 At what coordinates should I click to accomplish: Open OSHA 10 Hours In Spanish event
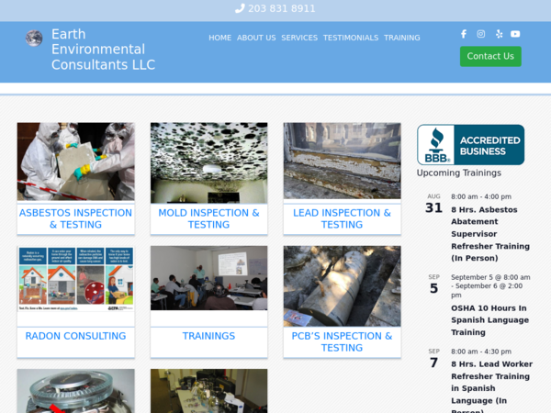point(489,320)
